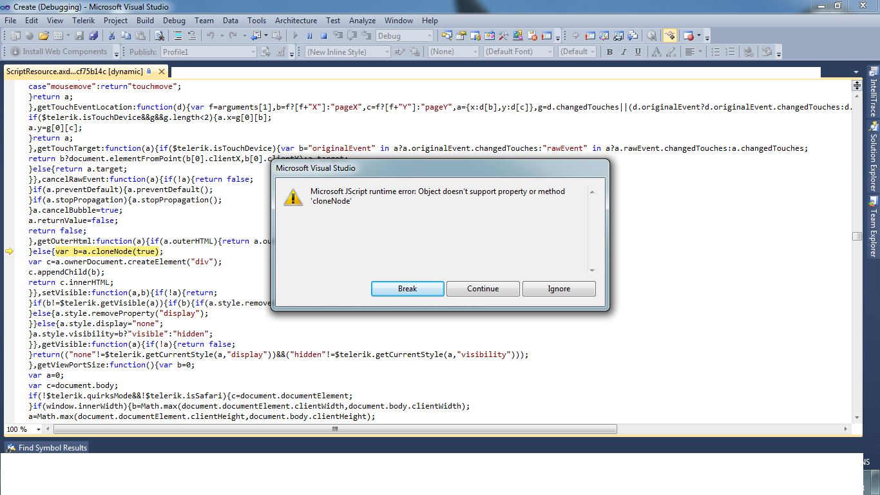Open the New Inline Style dropdown

coord(347,52)
